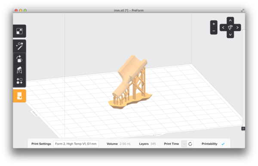The height and width of the screenshot is (166, 258).
Task: Rotate view down with the bottom arrow
Action: 230,35
